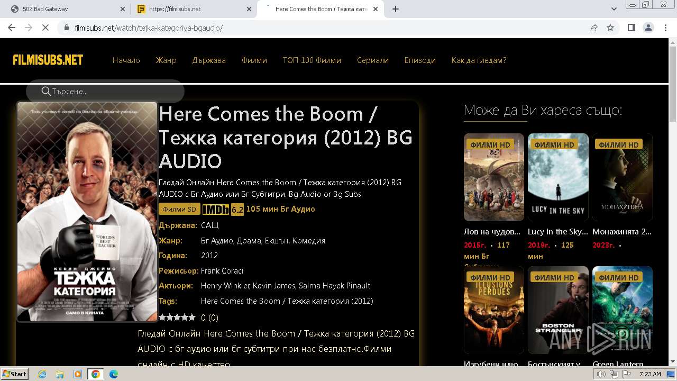The image size is (677, 381).
Task: Click the Монахинята 2... title link
Action: pyautogui.click(x=622, y=232)
